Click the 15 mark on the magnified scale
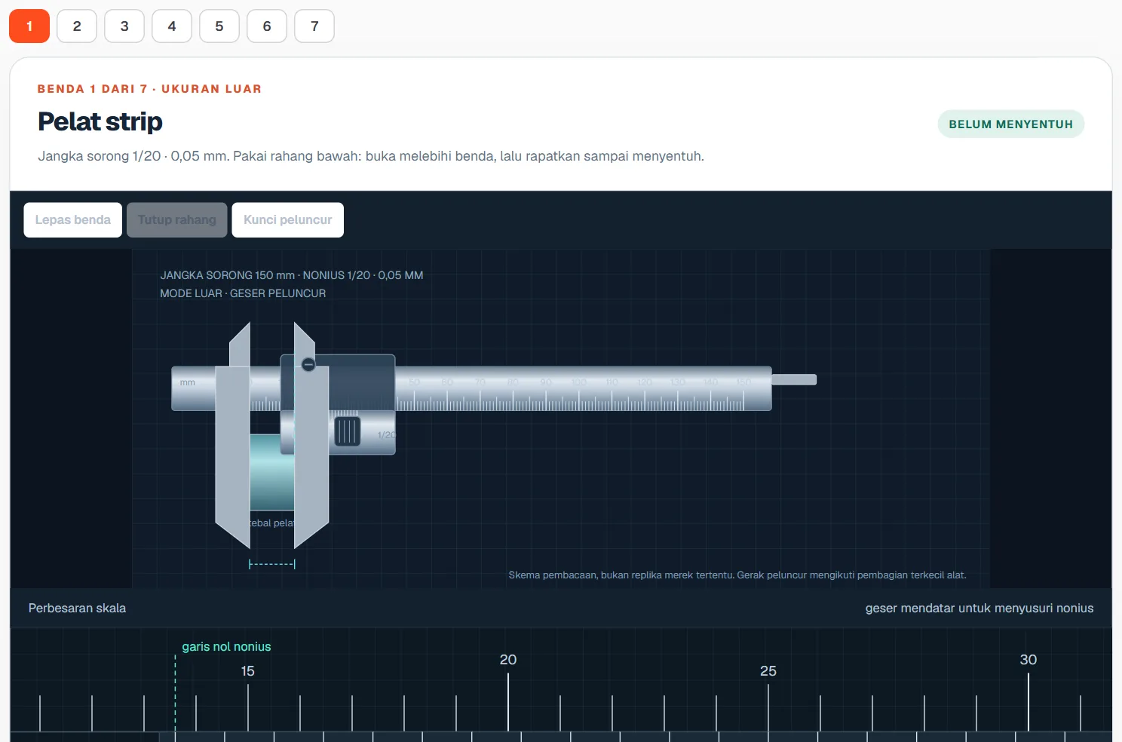 coord(248,671)
